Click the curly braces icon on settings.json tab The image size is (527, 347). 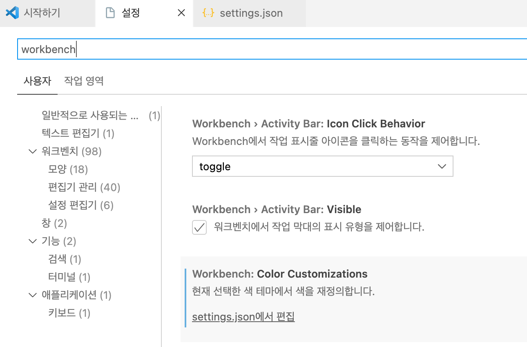point(208,13)
